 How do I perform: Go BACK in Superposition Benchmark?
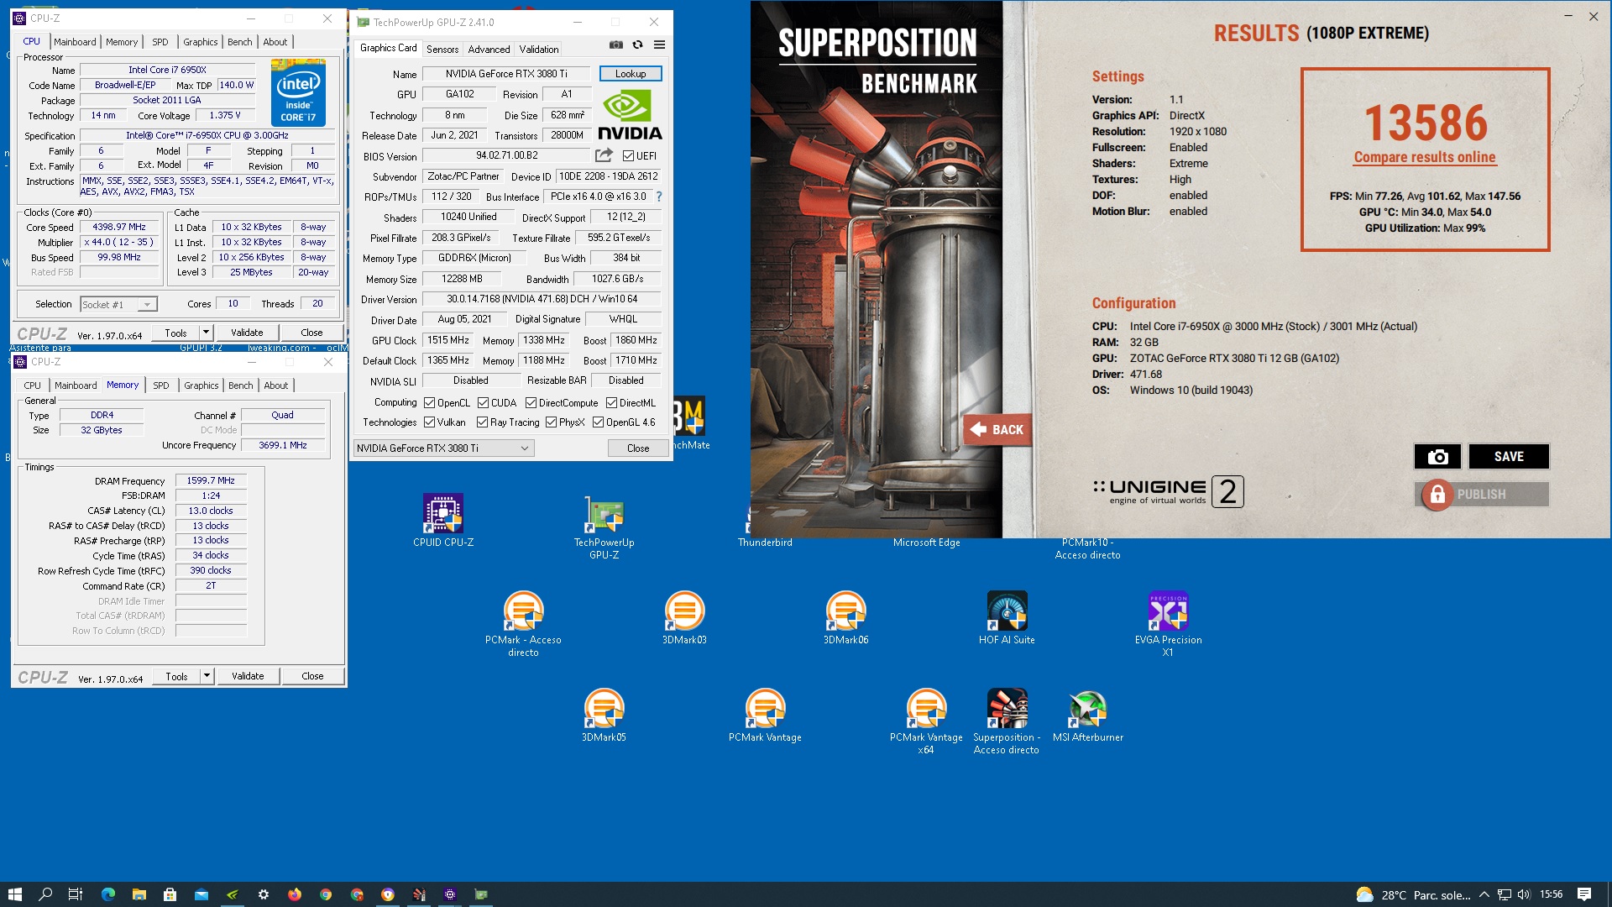997,429
